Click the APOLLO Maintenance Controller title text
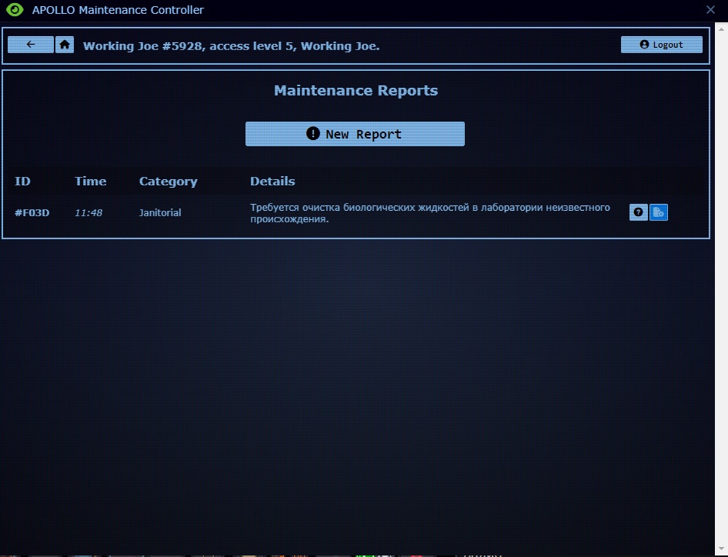The height and width of the screenshot is (557, 728). [x=118, y=10]
